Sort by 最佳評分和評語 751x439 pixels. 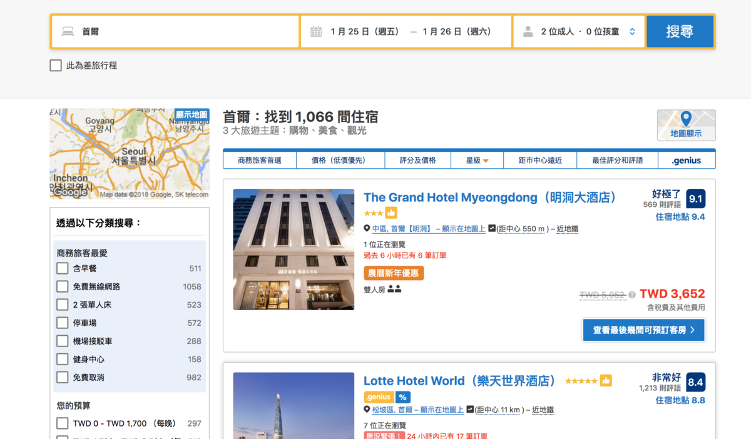point(618,160)
